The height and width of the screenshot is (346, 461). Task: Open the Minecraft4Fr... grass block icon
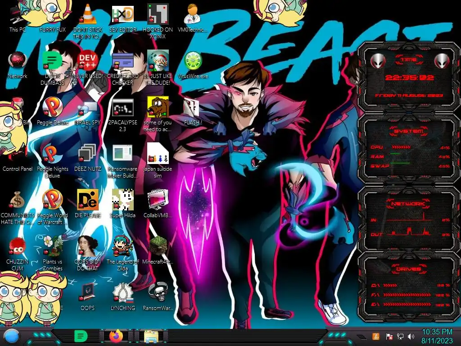pos(158,250)
